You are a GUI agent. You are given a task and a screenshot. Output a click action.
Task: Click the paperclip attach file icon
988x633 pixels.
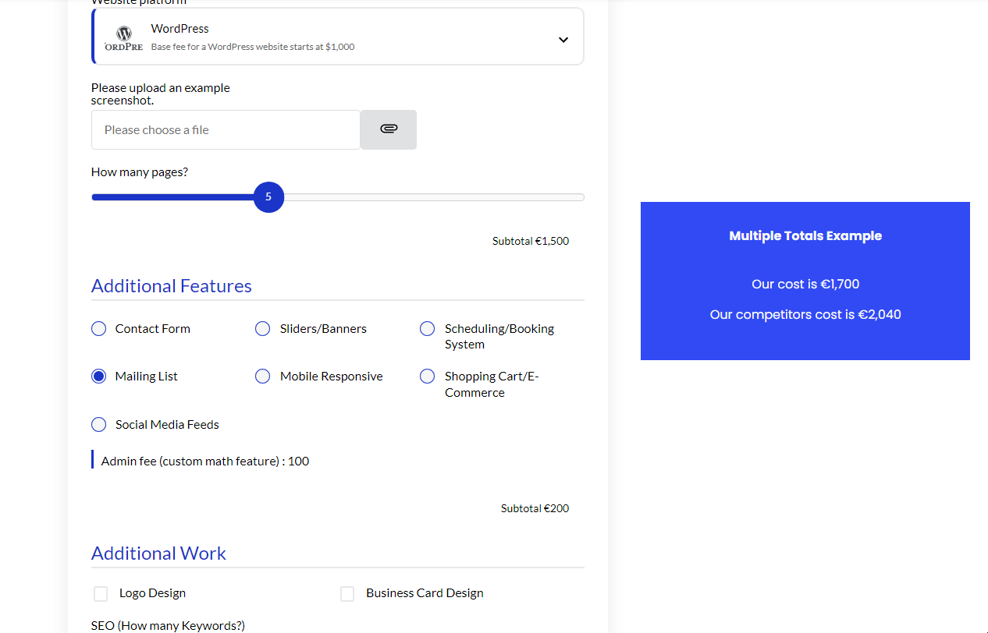(389, 129)
